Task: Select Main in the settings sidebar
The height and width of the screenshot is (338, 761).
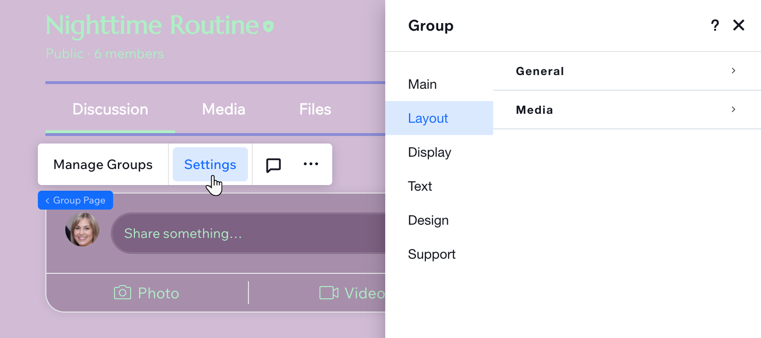Action: [x=422, y=84]
